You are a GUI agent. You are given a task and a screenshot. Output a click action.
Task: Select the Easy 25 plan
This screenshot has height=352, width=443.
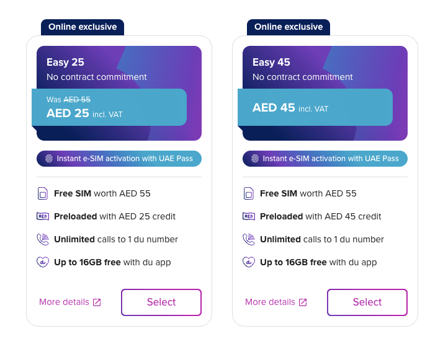pos(161,302)
